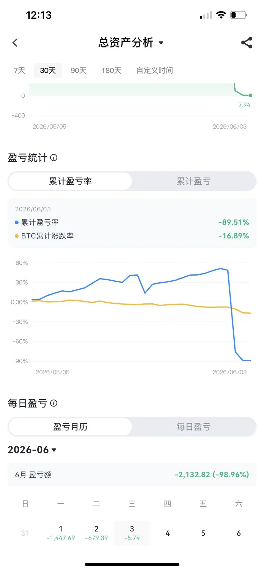
Task: Tap info icon beside 每日盈亏
Action: click(54, 403)
